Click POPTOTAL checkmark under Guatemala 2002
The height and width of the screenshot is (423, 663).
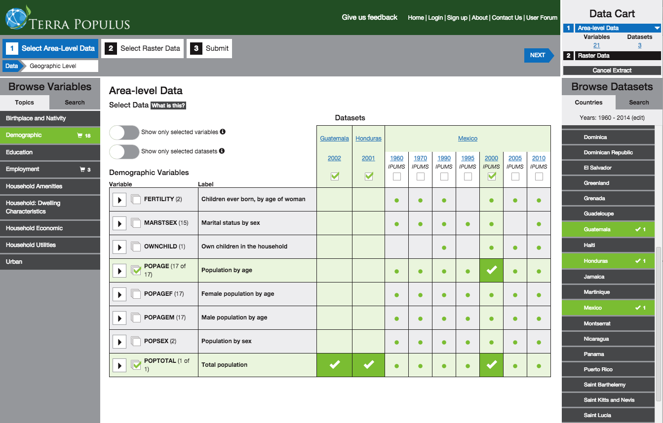[x=335, y=365]
